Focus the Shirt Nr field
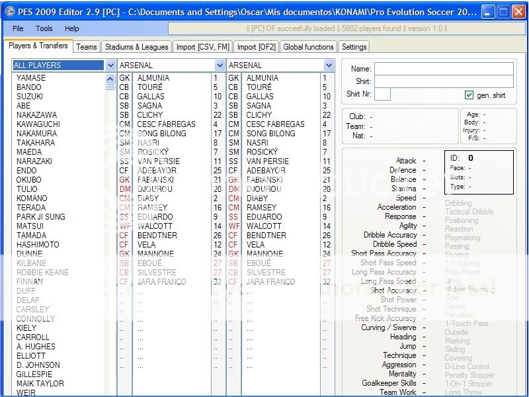 coord(383,94)
